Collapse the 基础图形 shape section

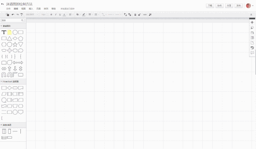[x=13, y=26]
